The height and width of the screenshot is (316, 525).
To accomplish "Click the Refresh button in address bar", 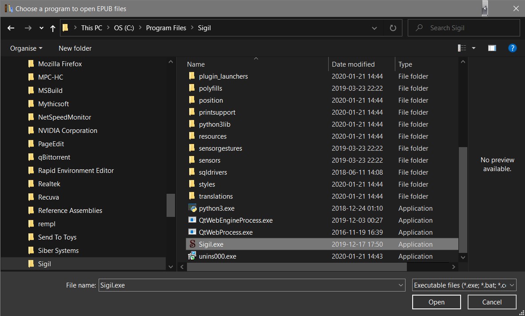I will click(393, 28).
